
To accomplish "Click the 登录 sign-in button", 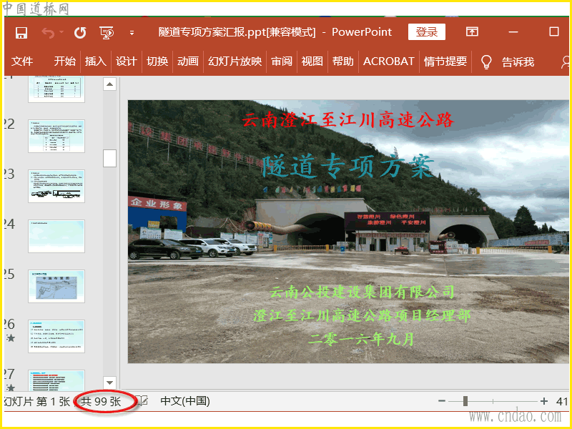I will 426,31.
